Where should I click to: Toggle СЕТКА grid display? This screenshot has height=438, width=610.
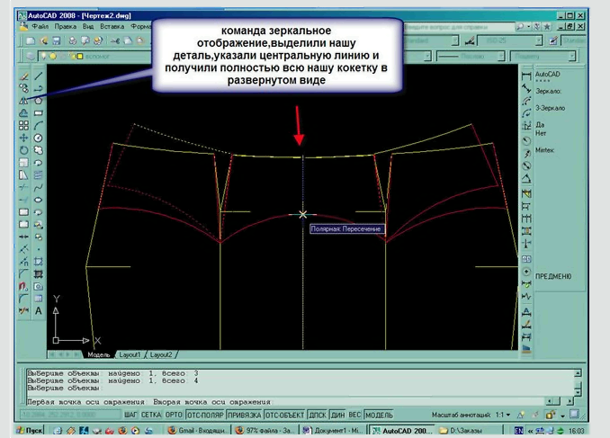[x=151, y=416]
